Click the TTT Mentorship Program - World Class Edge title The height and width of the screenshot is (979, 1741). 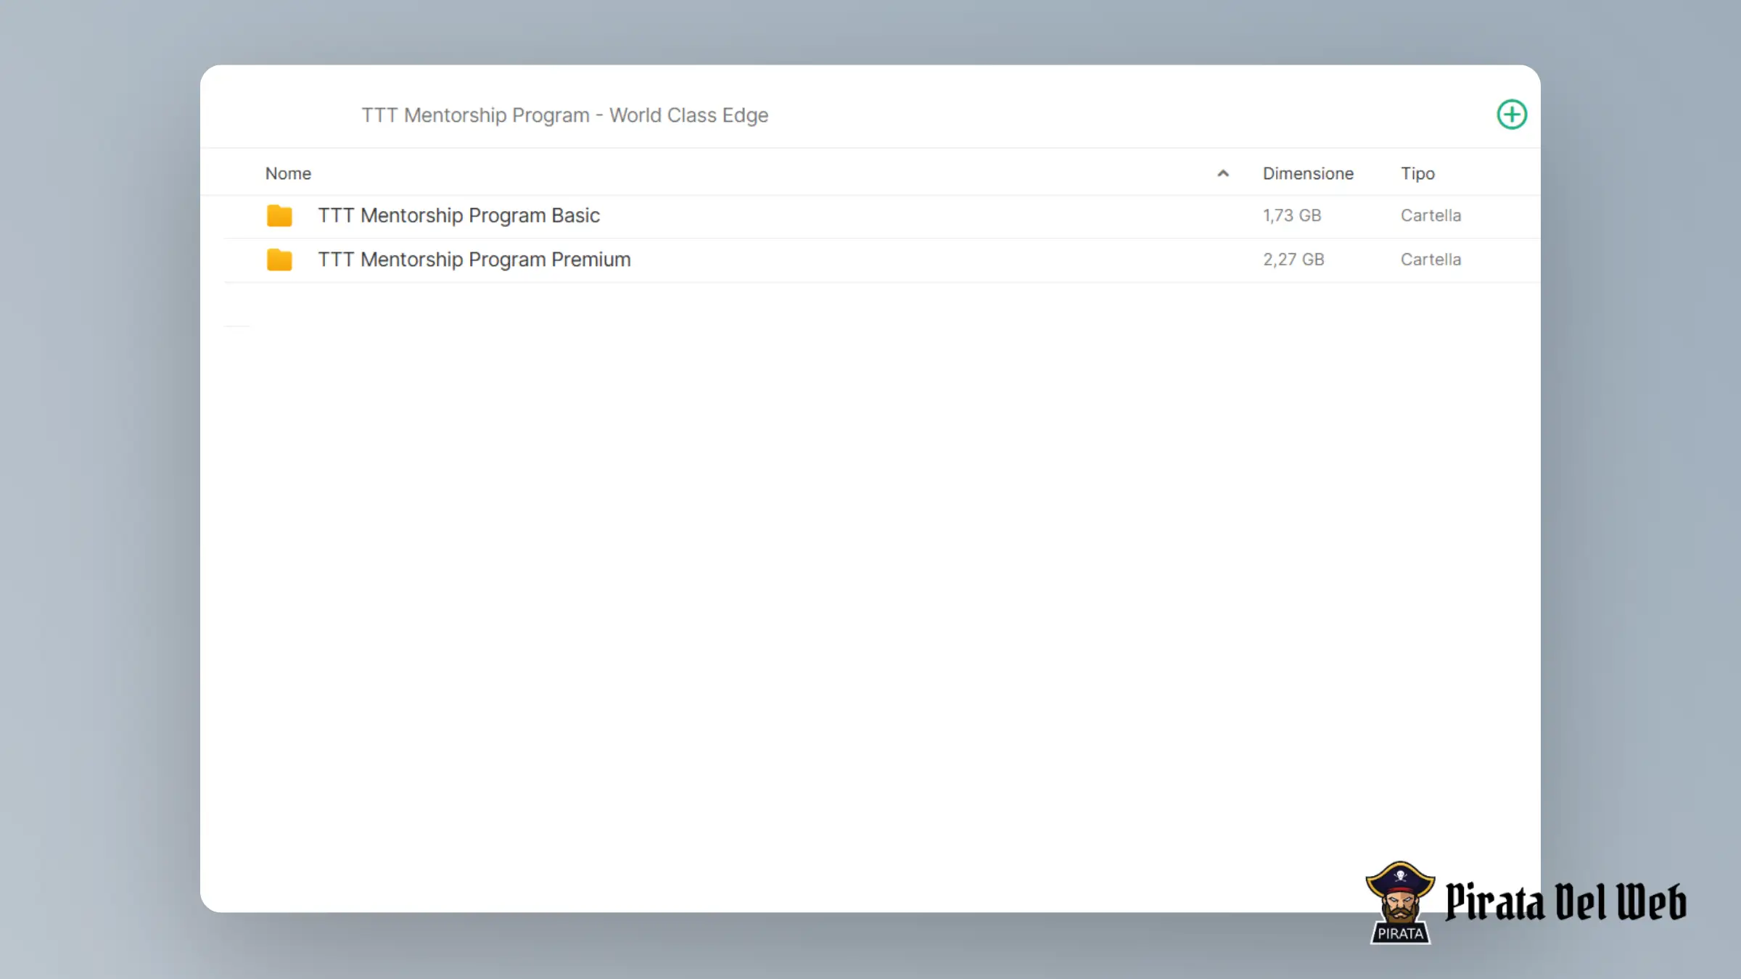(564, 115)
